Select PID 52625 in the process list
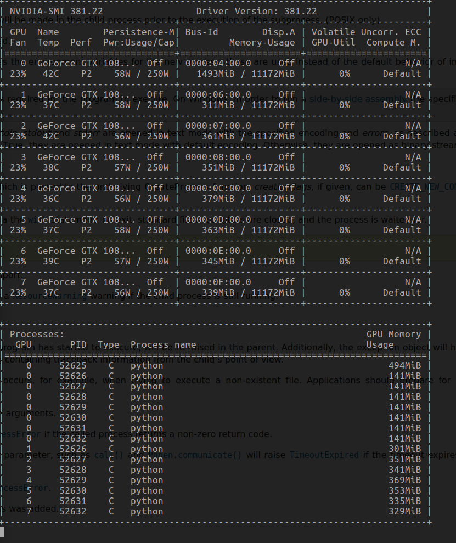The height and width of the screenshot is (543, 456). (x=73, y=366)
